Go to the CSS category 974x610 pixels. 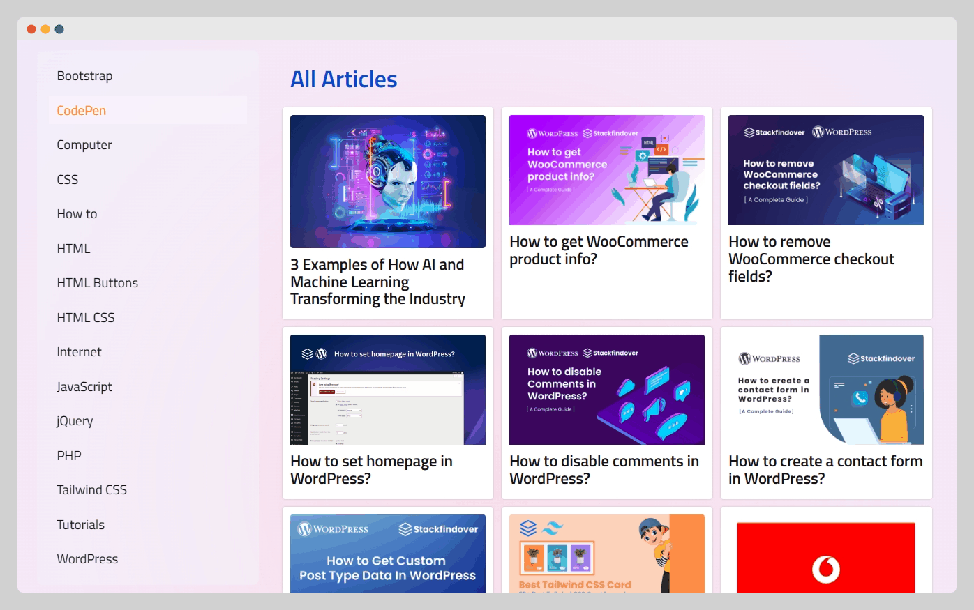(x=68, y=180)
